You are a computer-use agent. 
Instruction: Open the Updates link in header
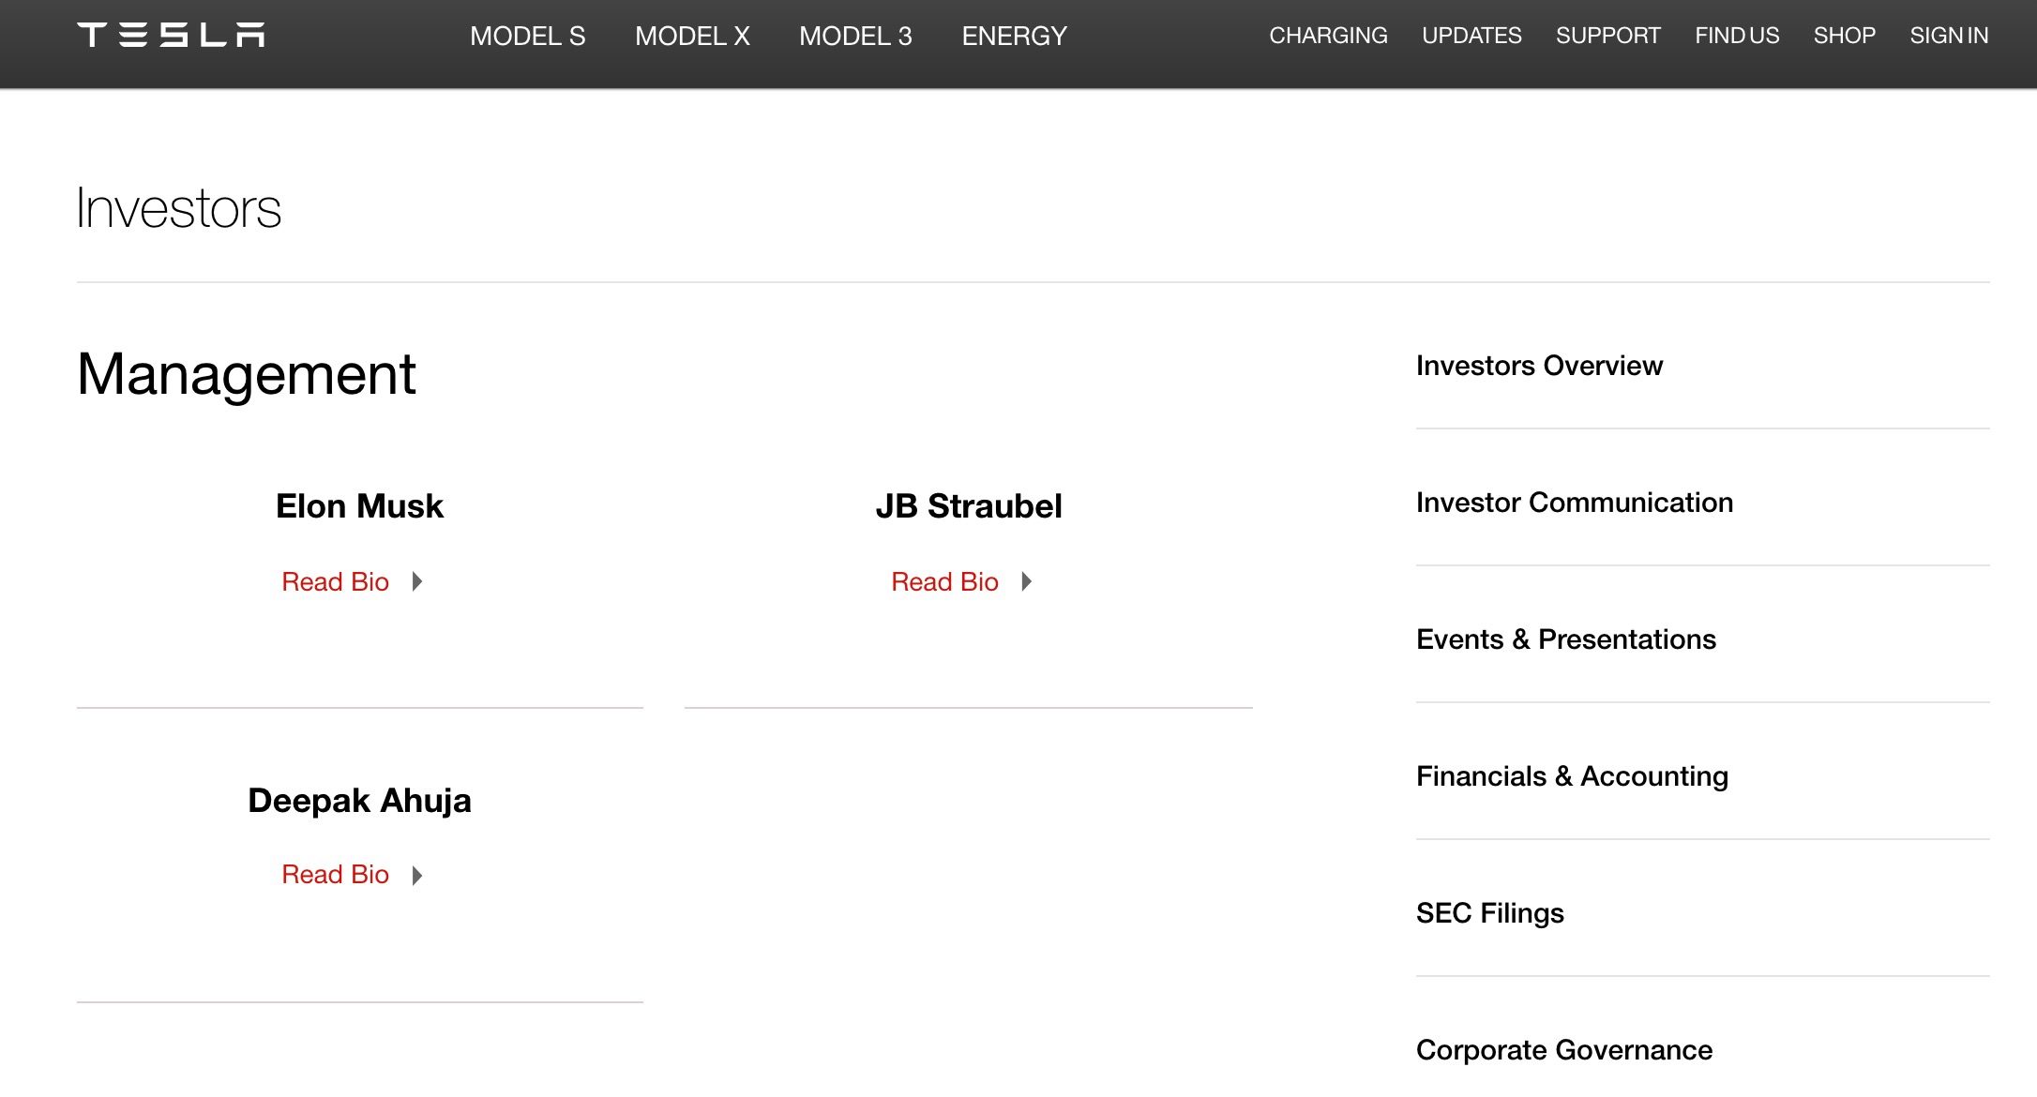click(x=1471, y=36)
